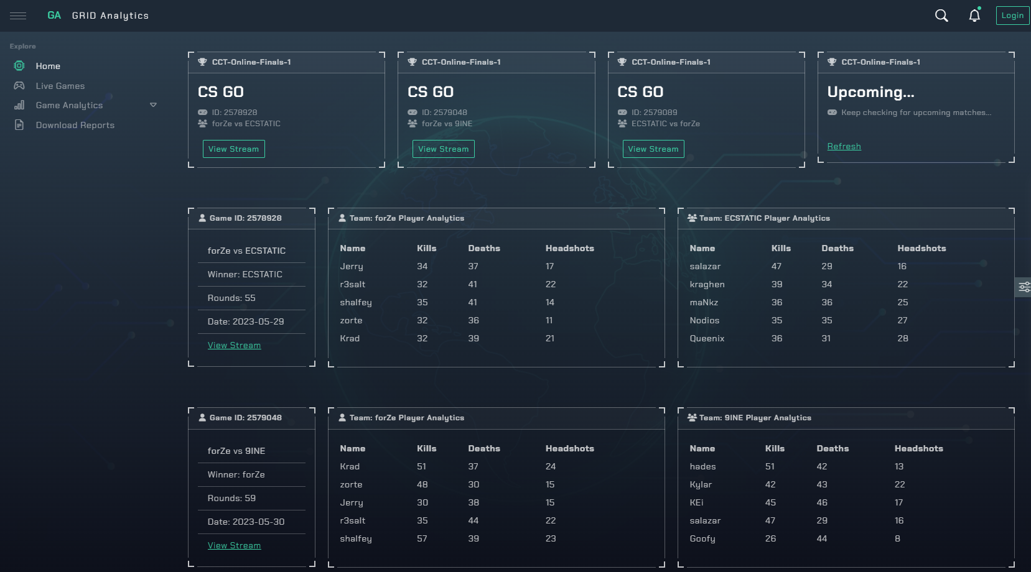
Task: Select Home in the sidebar
Action: [48, 66]
